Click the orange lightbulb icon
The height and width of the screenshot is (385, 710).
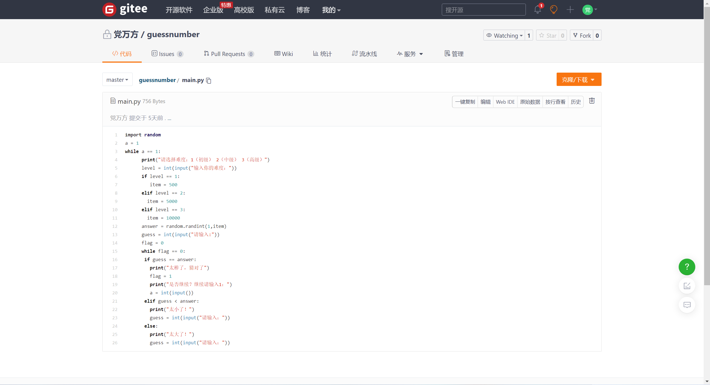point(554,10)
